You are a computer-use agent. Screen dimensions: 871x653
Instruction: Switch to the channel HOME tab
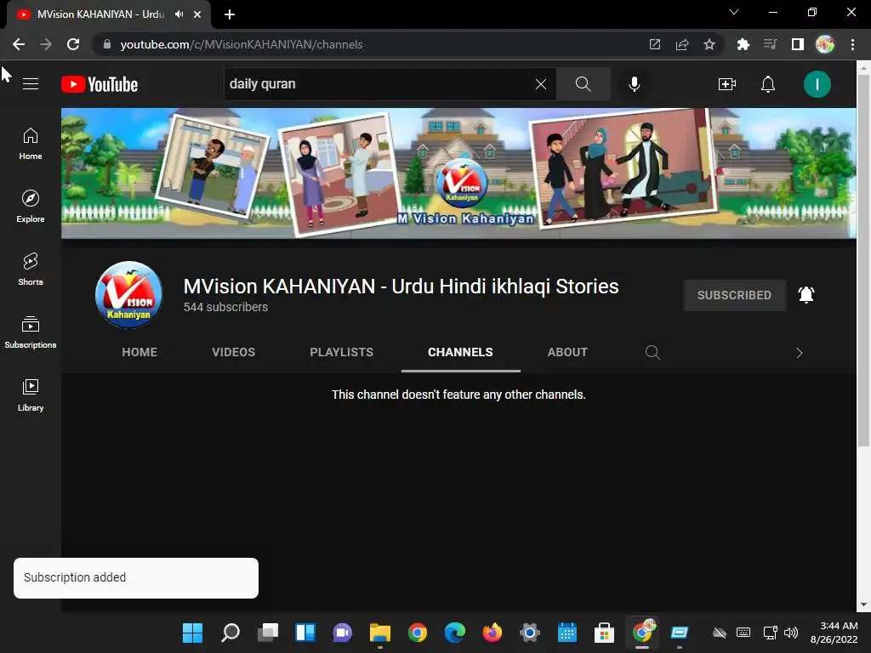(139, 352)
